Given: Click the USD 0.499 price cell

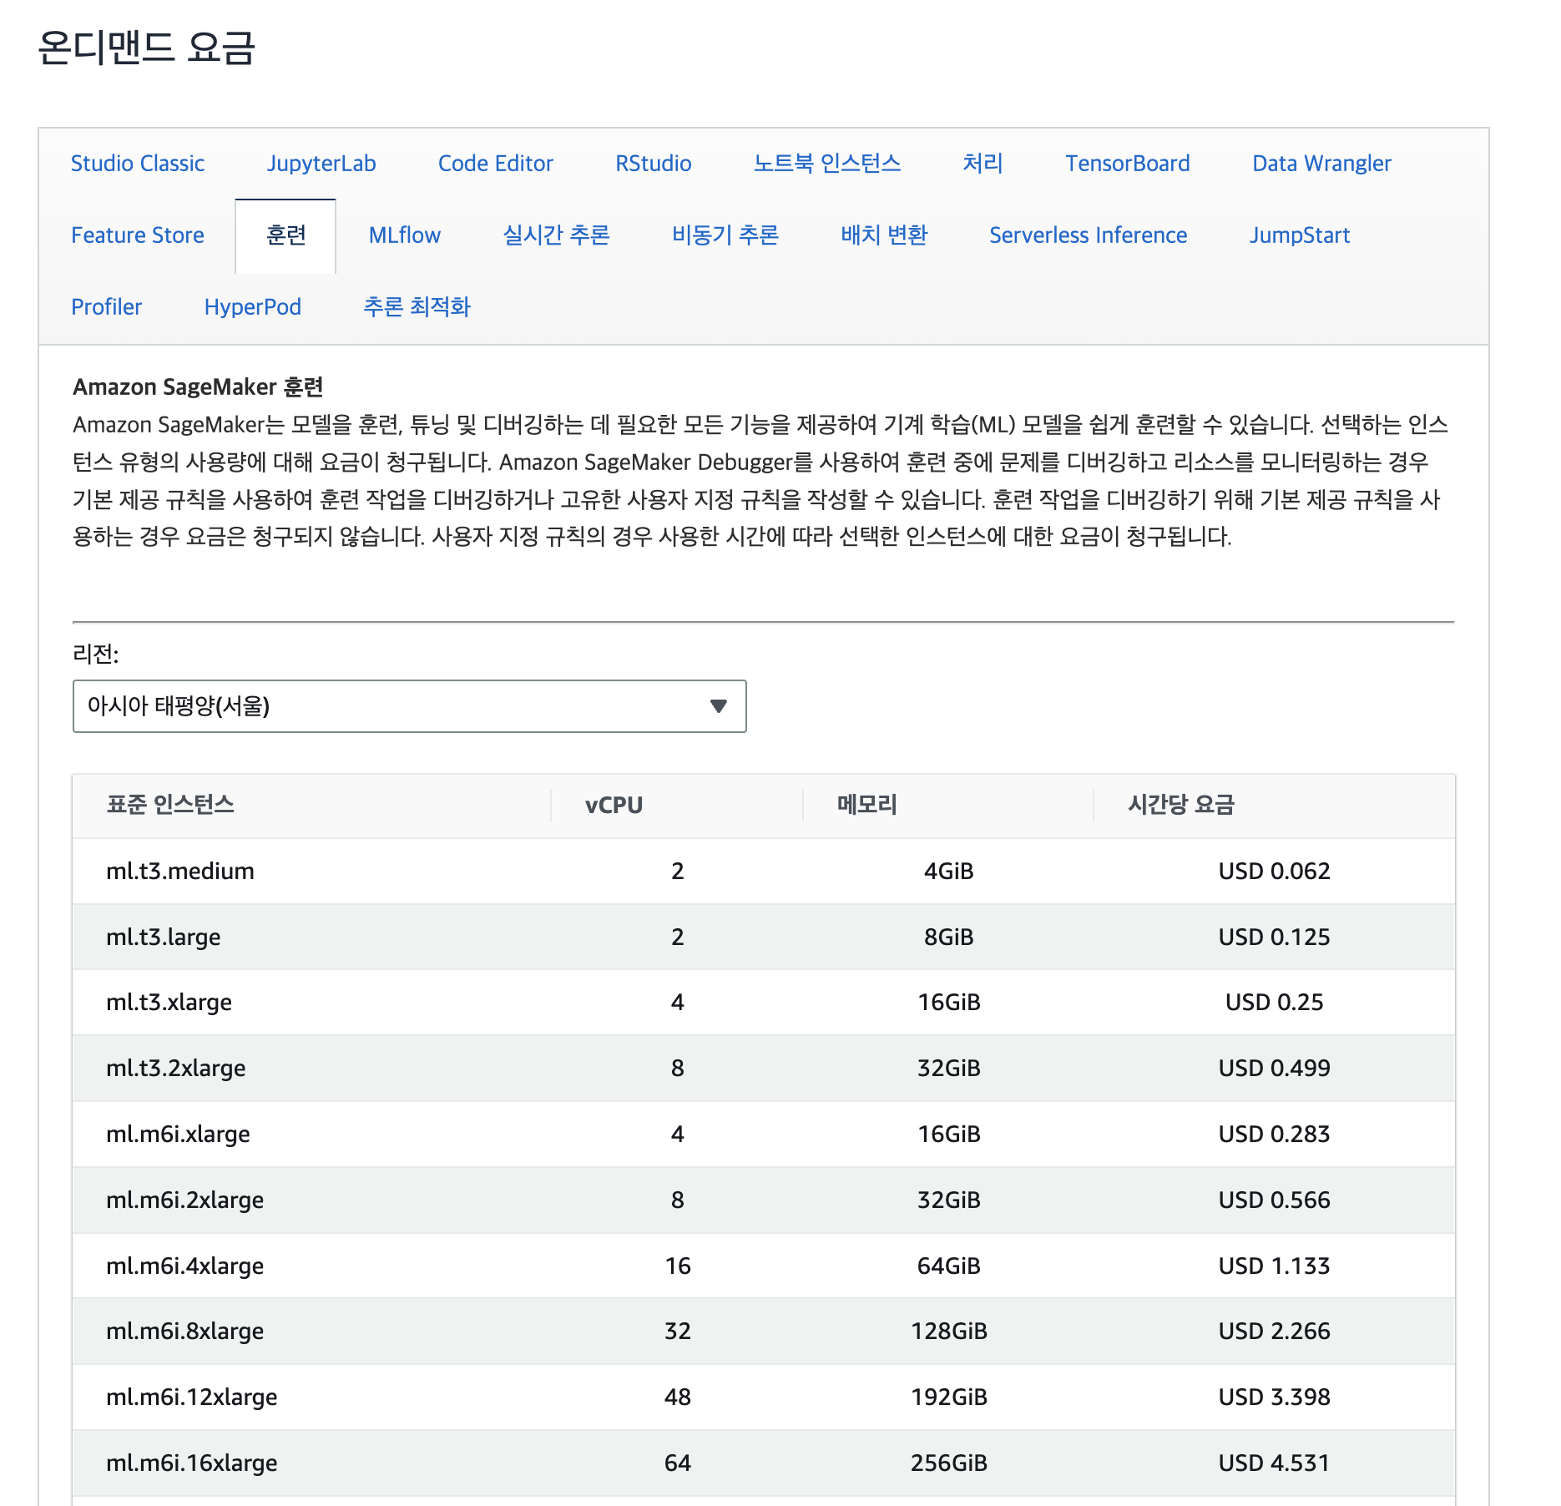Looking at the screenshot, I should pyautogui.click(x=1275, y=1068).
